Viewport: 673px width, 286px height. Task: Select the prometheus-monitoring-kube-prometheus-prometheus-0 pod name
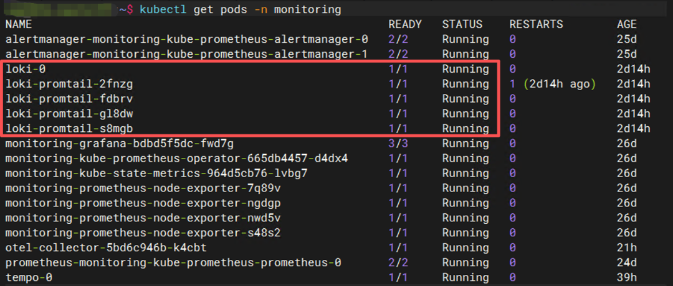tap(173, 262)
